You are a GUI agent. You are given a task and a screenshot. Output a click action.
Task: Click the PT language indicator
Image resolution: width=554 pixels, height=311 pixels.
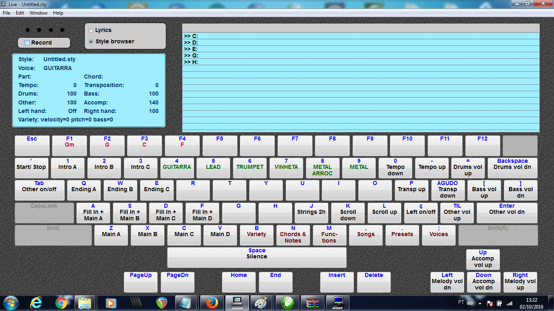(x=461, y=302)
